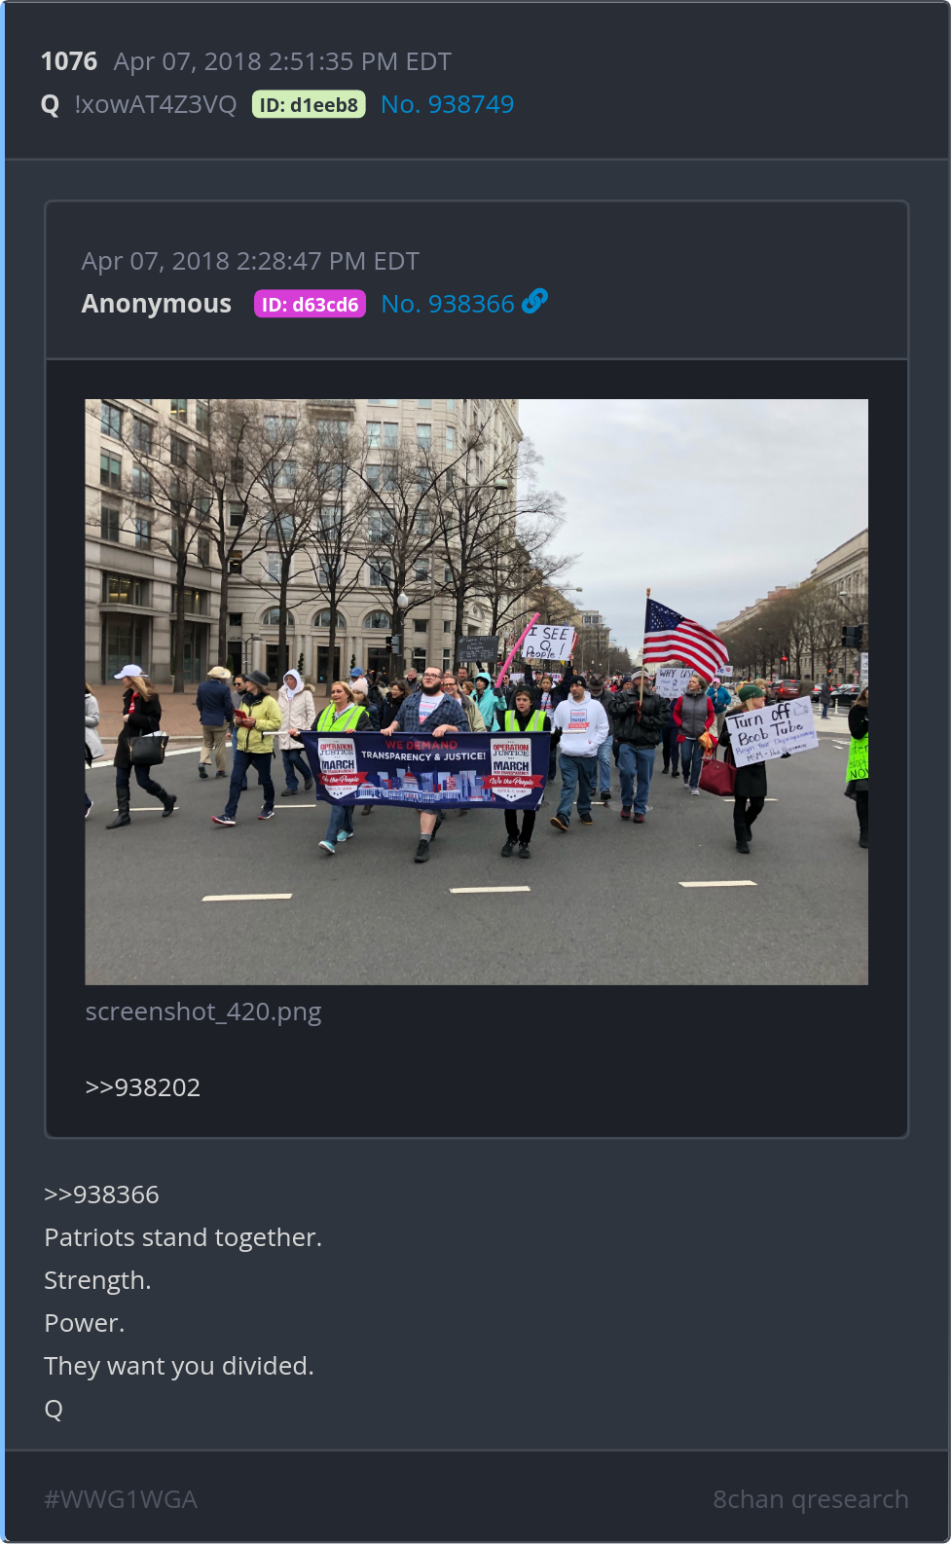Click the green ID: d1eeb8 badge
Screen dimensions: 952x1544
pyautogui.click(x=309, y=104)
